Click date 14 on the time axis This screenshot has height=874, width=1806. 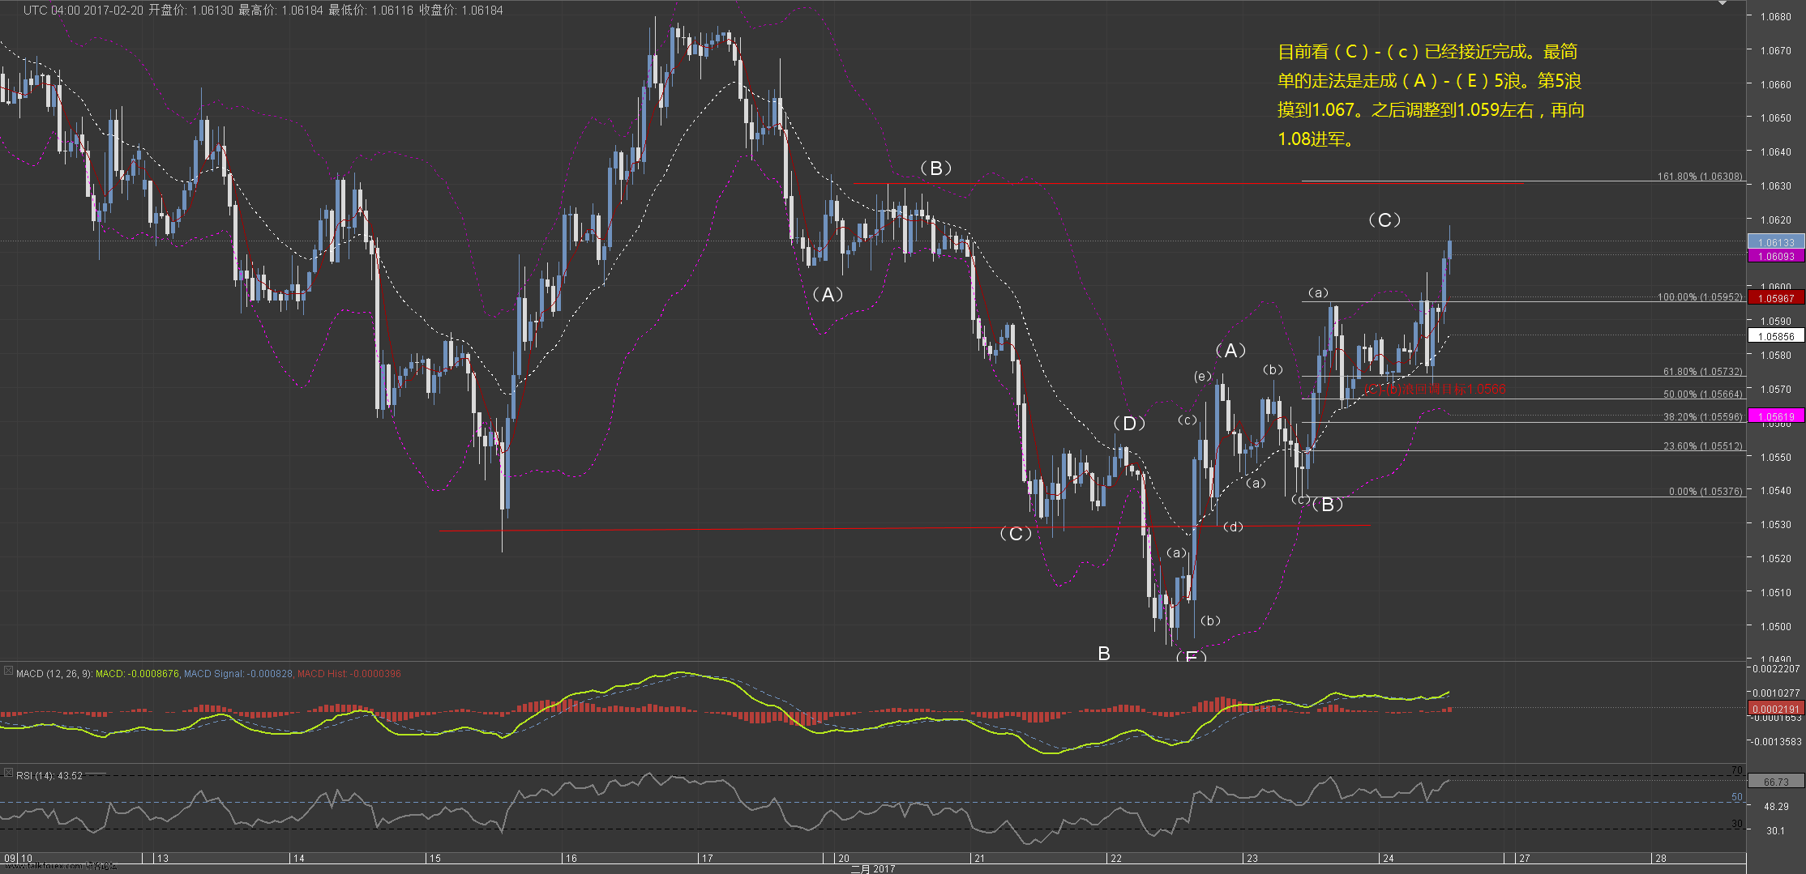click(x=298, y=858)
